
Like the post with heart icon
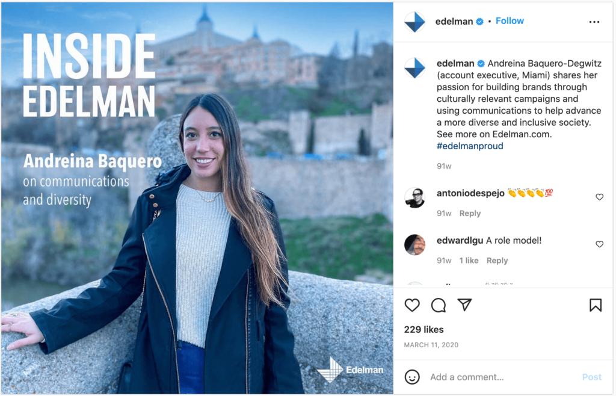tap(412, 305)
